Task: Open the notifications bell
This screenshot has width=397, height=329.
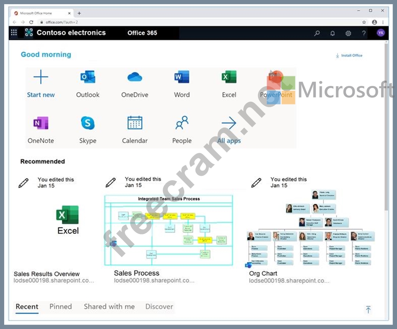Action: [x=332, y=33]
